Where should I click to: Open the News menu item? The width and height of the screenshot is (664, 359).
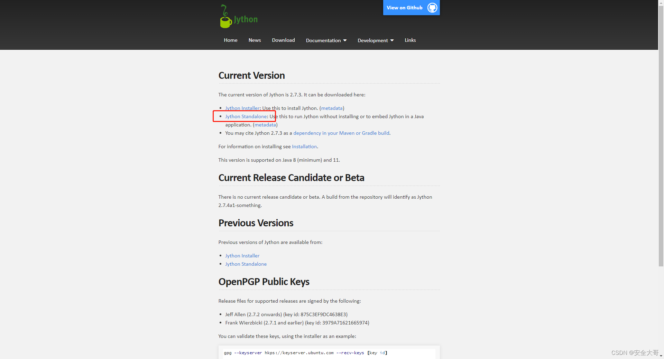point(255,40)
